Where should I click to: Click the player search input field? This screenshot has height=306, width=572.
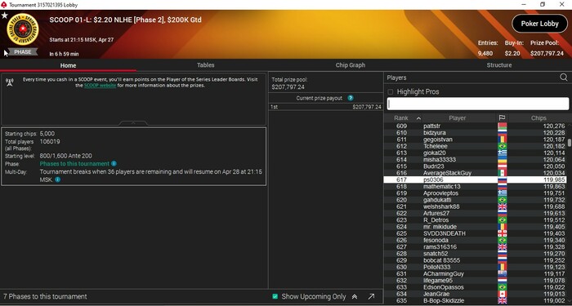click(x=477, y=104)
